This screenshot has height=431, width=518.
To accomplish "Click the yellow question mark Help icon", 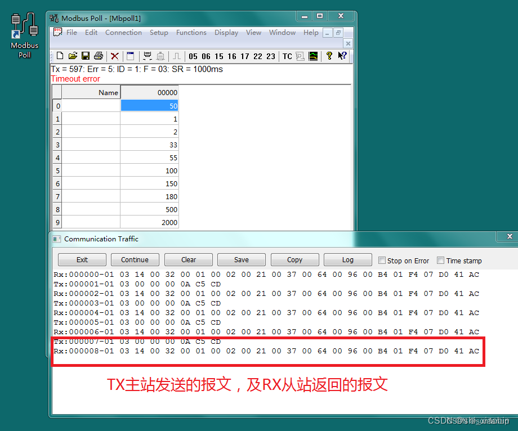I will [x=329, y=56].
